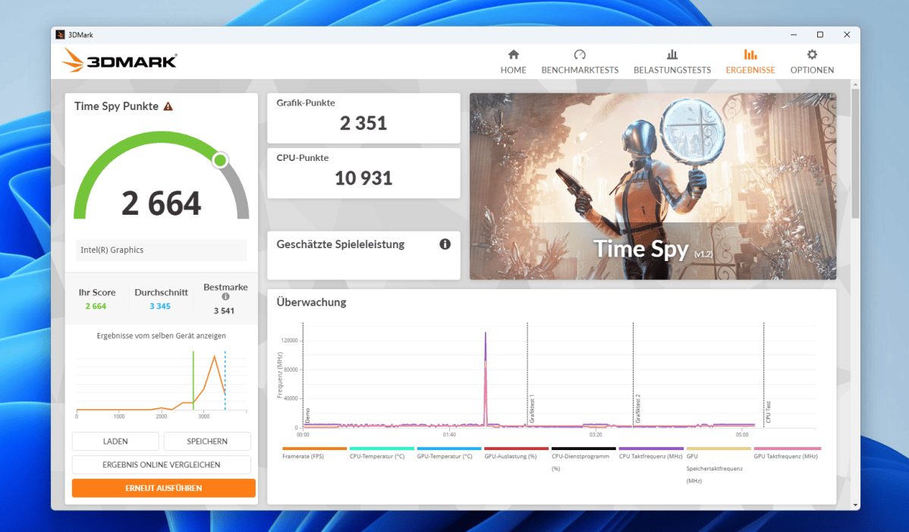The height and width of the screenshot is (532, 909).
Task: Maximize the 3DMark window
Action: [820, 35]
